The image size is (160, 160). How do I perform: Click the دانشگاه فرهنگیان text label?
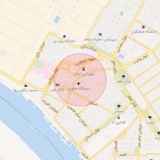[144, 32]
